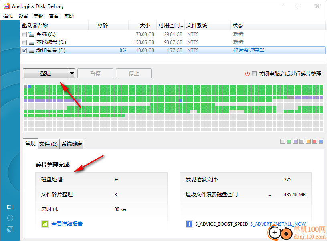Click the green detailed report chart icon

45,224
